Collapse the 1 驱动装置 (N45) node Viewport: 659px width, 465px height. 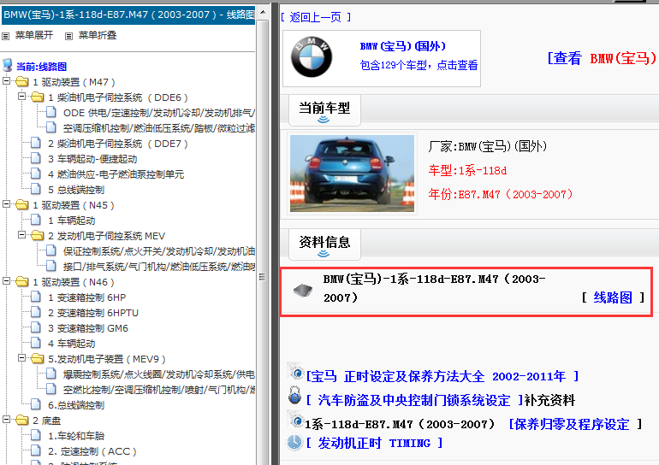(x=6, y=204)
